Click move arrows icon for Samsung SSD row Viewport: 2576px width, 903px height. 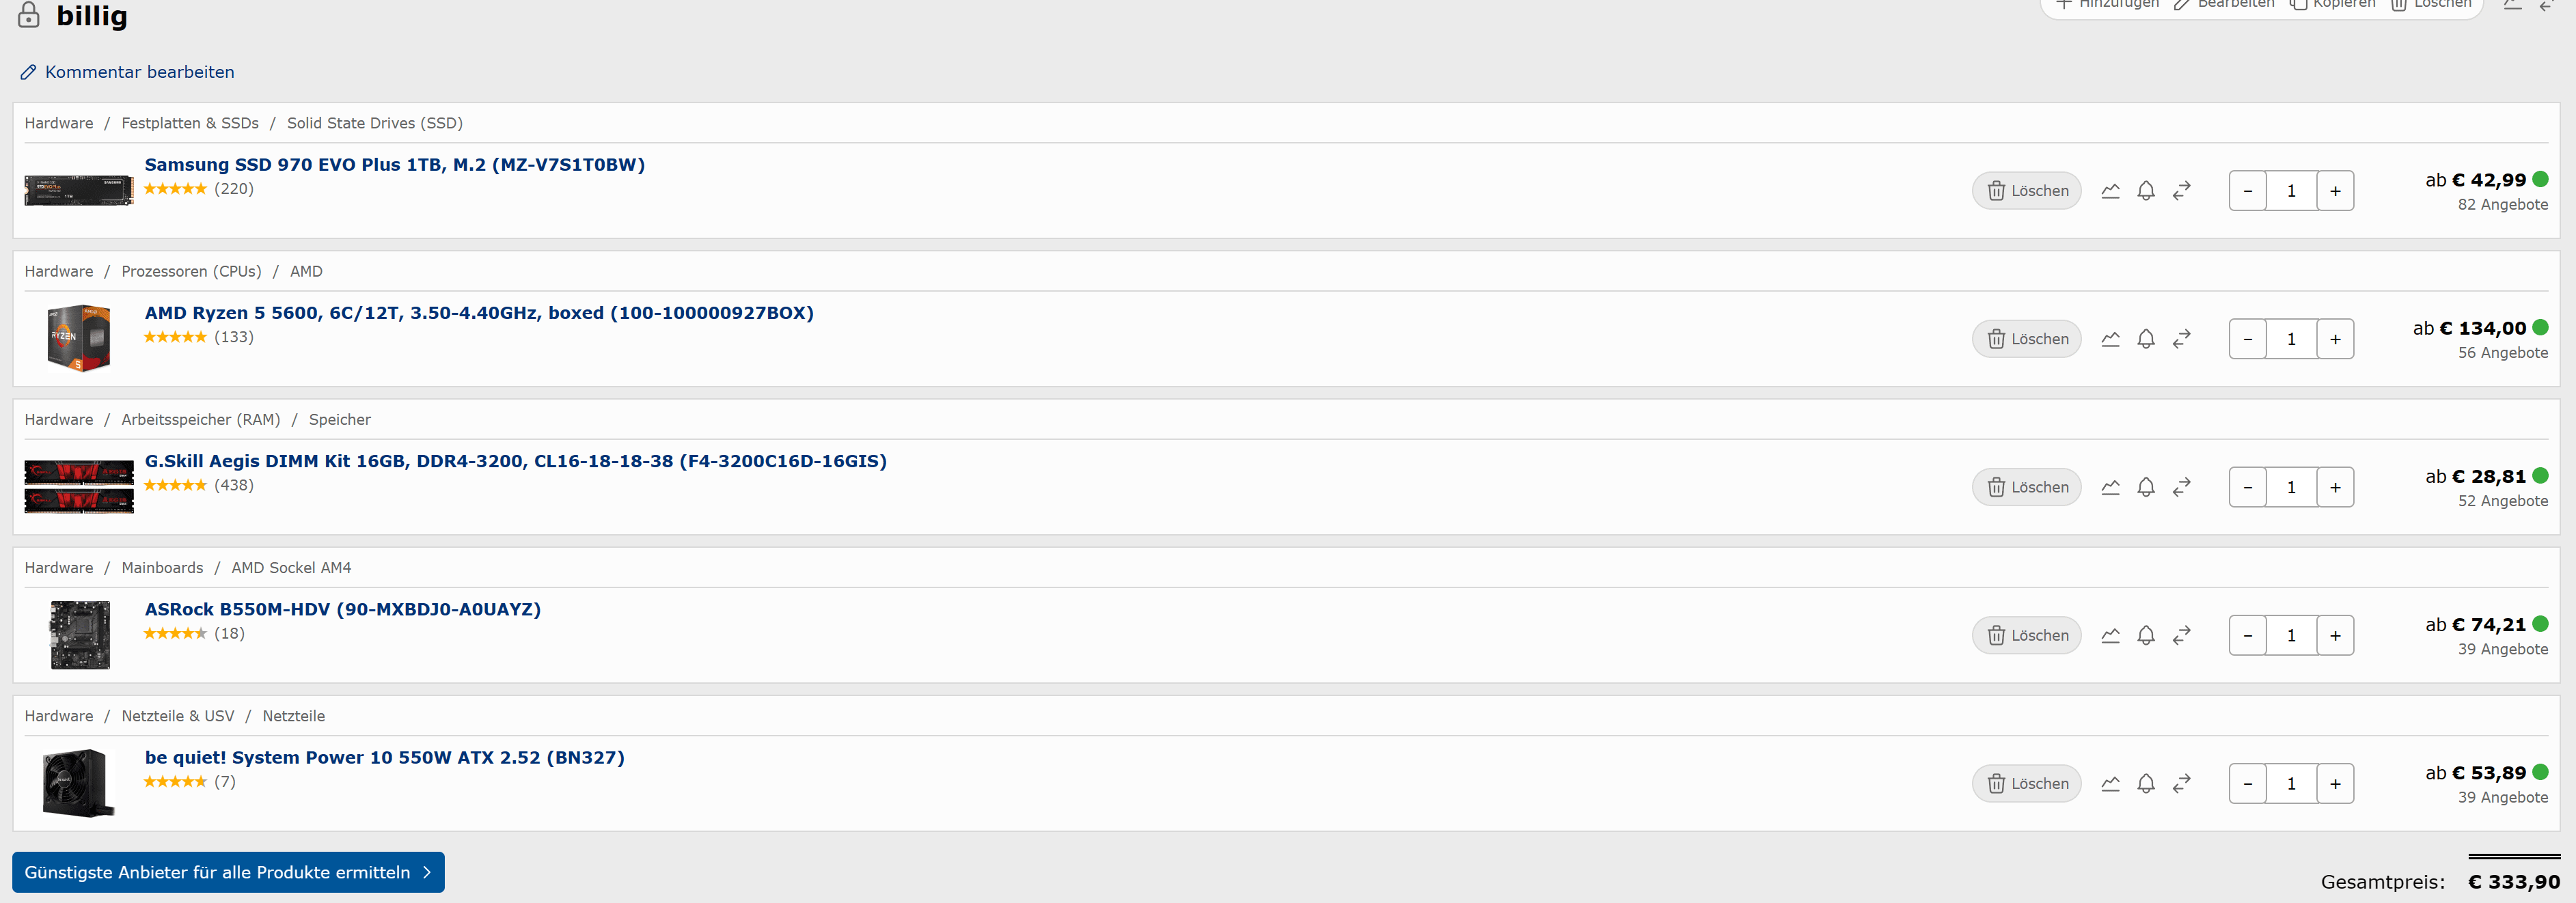point(2182,191)
